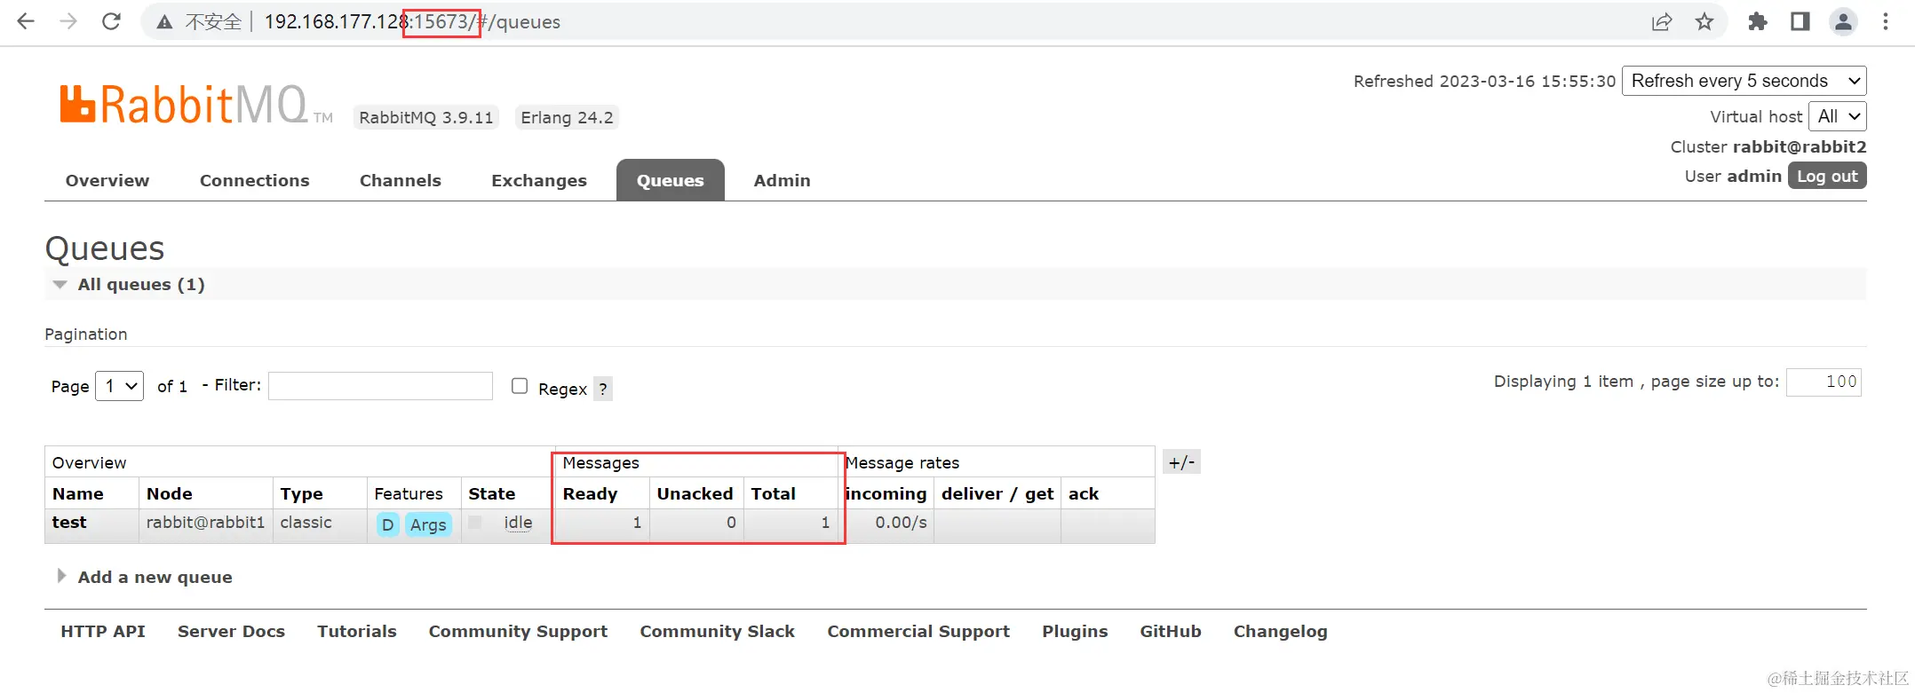The height and width of the screenshot is (693, 1915).
Task: Open the extensions puzzle icon
Action: point(1757,21)
